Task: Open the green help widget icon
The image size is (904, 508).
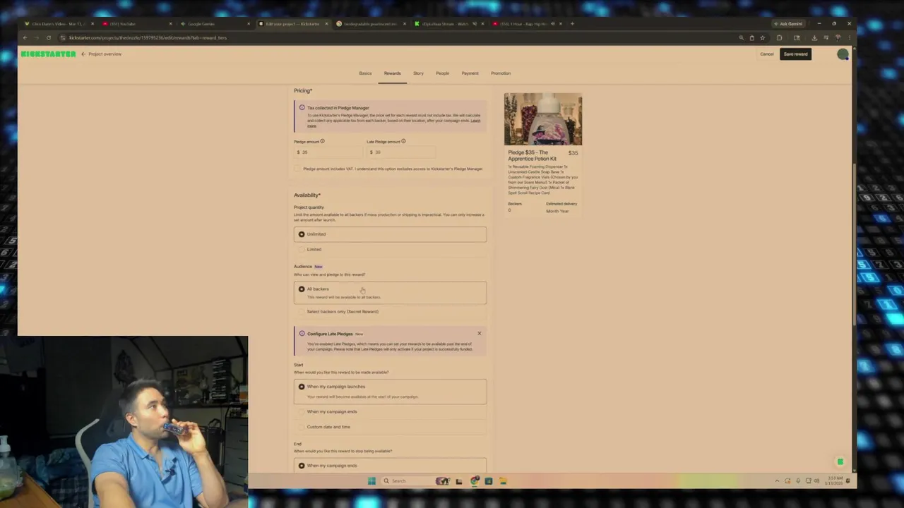Action: (x=840, y=463)
